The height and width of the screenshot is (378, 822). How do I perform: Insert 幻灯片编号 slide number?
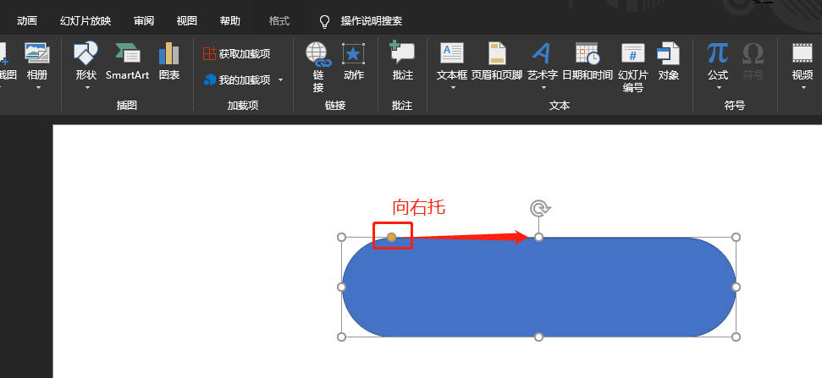[632, 67]
